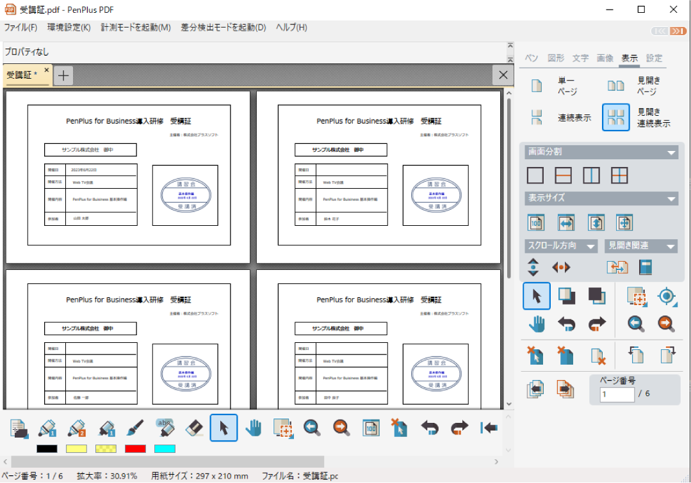Collapse the スクロール方向 section
691x483 pixels.
tap(590, 246)
